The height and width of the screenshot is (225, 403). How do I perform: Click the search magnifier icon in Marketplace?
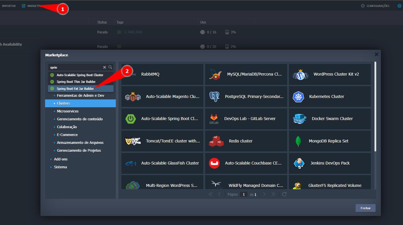click(x=110, y=67)
